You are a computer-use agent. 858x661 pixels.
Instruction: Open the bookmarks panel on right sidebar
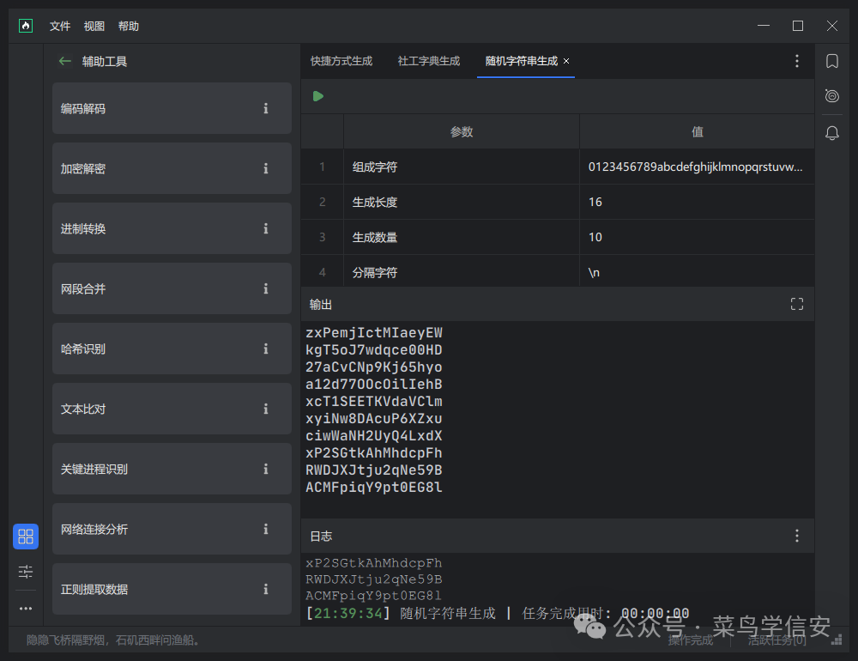[831, 61]
